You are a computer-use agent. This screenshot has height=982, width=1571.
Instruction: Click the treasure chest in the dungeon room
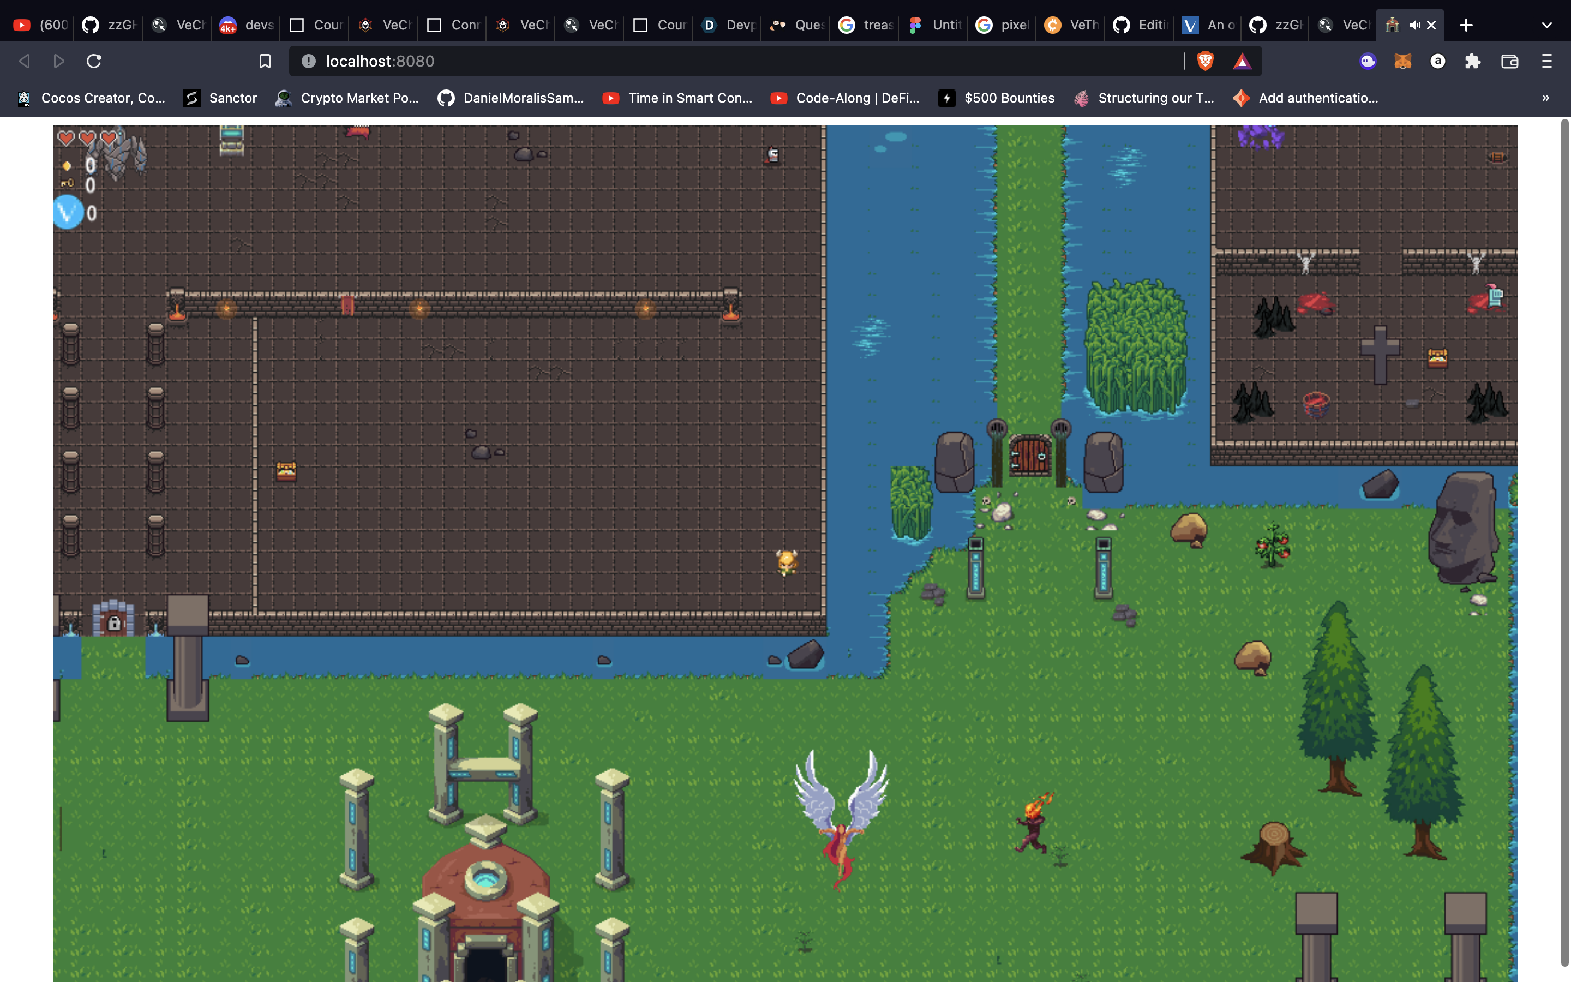pyautogui.click(x=286, y=471)
